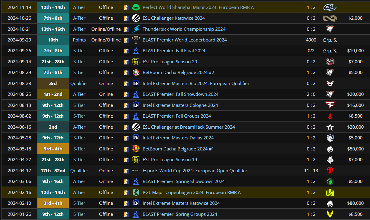Click the trophy icon beside BLAST Premier World Leaderboard
Screen dimensions: 370x220
[x=136, y=40]
